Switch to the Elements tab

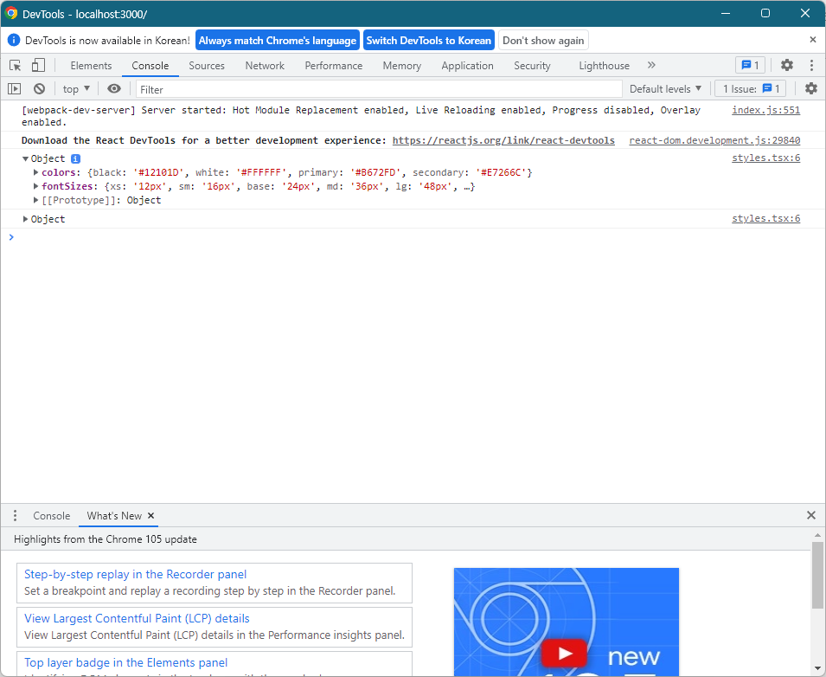[91, 66]
